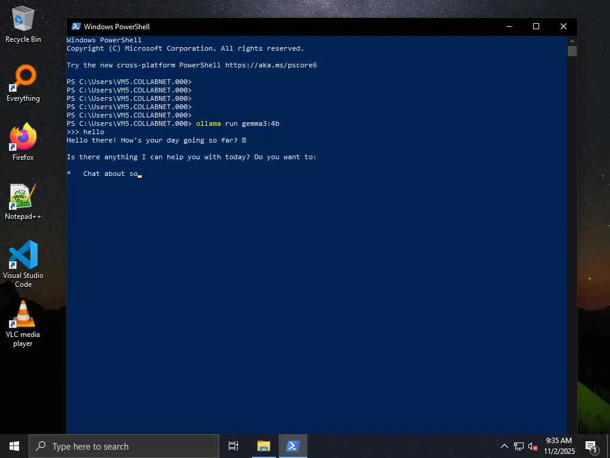610x458 pixels.
Task: Click the '>>> hello' prompt line
Action: click(x=86, y=132)
